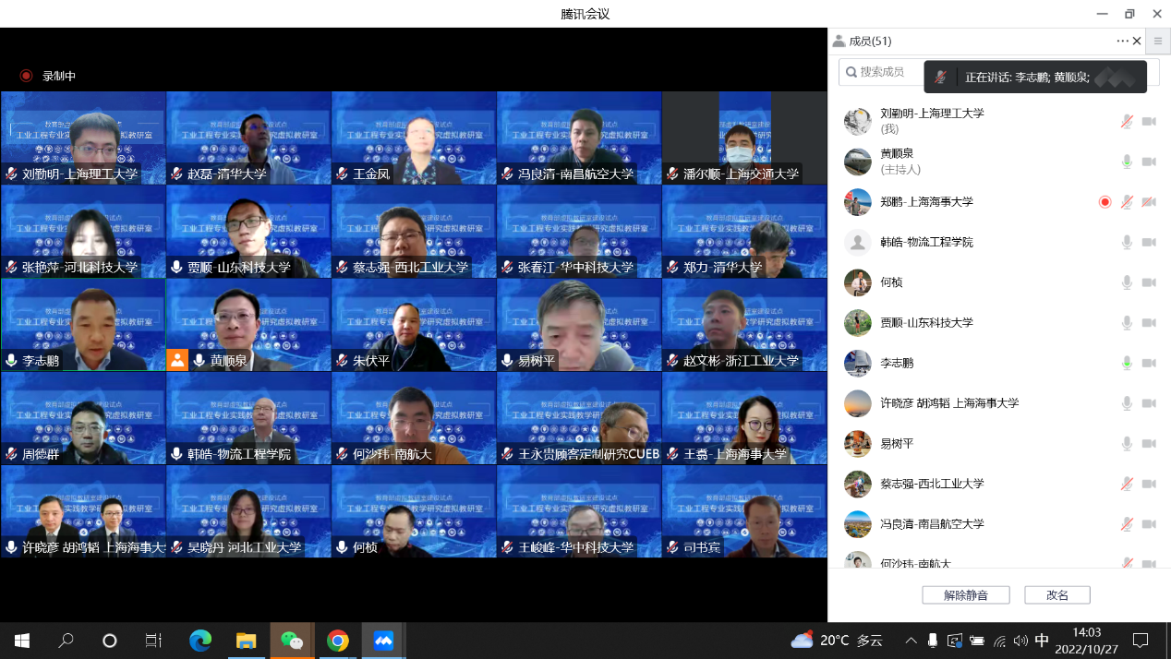Click 韩皓-物流工程学院 default avatar icon

tap(858, 242)
